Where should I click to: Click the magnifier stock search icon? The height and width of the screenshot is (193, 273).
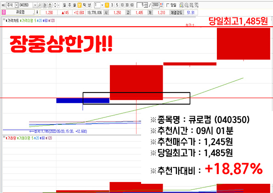click(x=40, y=5)
